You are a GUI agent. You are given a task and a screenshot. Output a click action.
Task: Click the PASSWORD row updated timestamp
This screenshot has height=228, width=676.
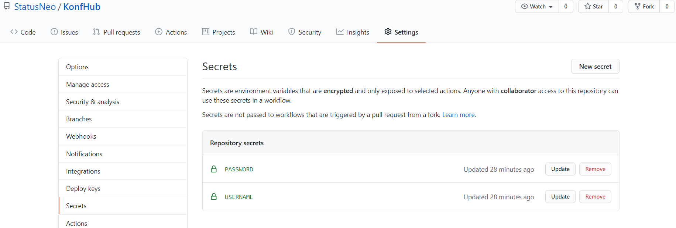point(499,169)
